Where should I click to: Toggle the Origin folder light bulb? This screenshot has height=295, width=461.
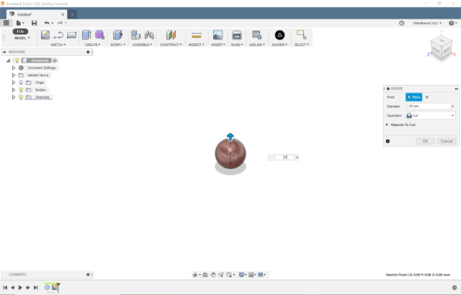coord(21,83)
